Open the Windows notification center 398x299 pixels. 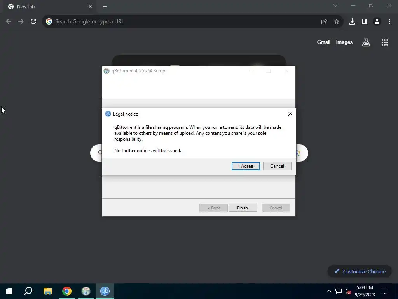click(x=385, y=291)
